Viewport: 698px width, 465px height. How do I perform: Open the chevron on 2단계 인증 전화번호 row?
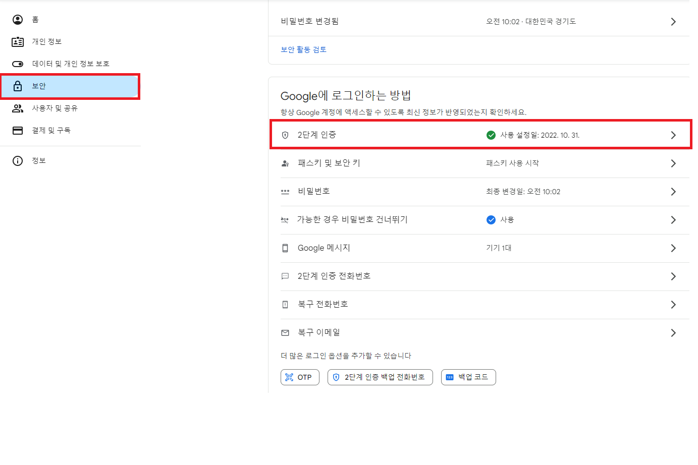click(673, 276)
